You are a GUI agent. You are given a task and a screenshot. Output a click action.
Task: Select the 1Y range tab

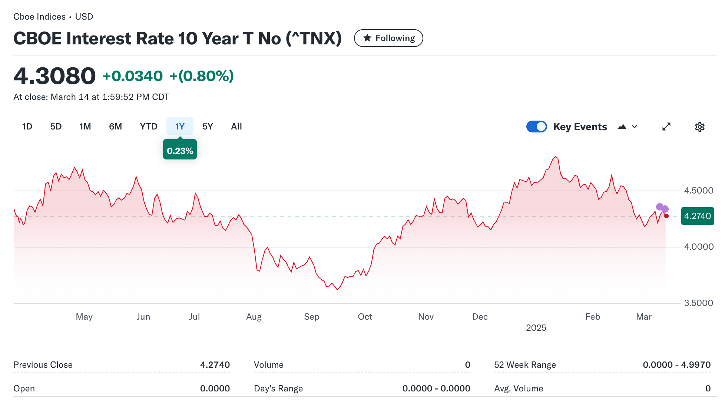[x=180, y=127]
